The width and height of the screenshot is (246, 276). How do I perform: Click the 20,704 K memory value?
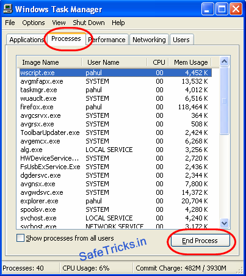pyautogui.click(x=195, y=201)
